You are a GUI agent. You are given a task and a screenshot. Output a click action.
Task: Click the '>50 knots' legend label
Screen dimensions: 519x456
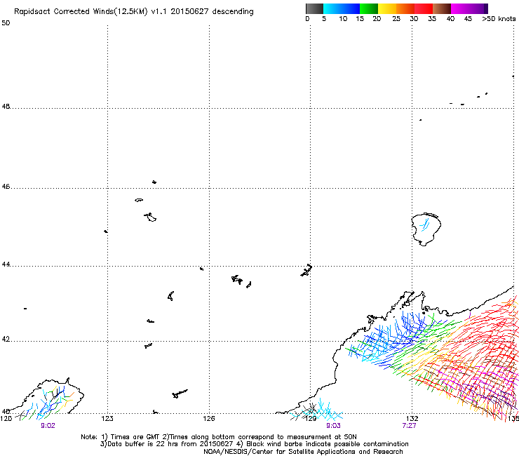pos(499,19)
